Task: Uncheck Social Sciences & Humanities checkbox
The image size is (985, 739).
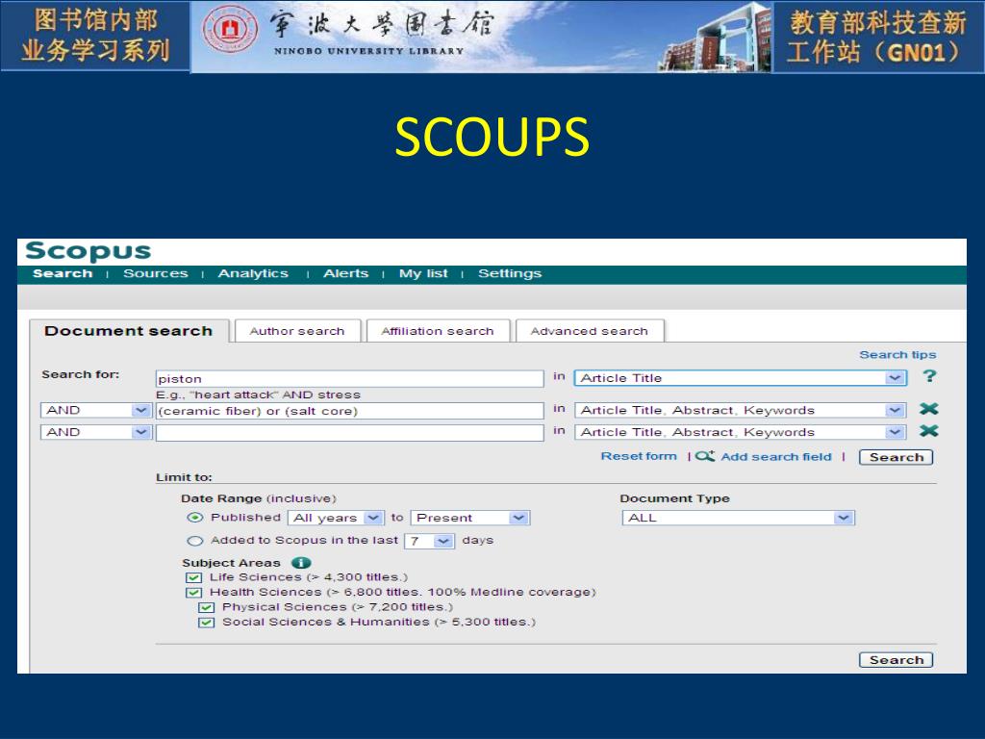Action: pos(206,623)
